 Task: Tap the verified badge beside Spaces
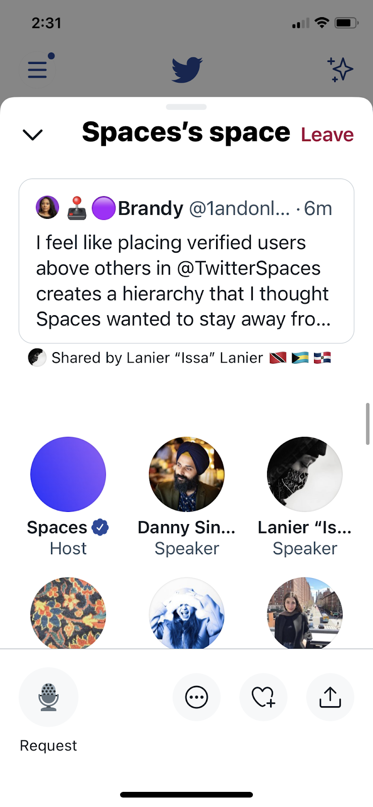100,528
